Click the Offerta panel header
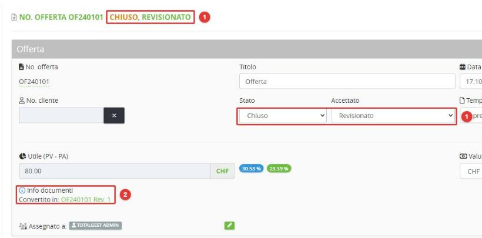Screen dimensions: 482x238 click(246, 49)
